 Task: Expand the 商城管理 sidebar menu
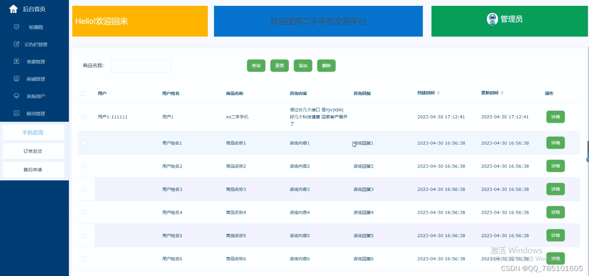[x=34, y=79]
